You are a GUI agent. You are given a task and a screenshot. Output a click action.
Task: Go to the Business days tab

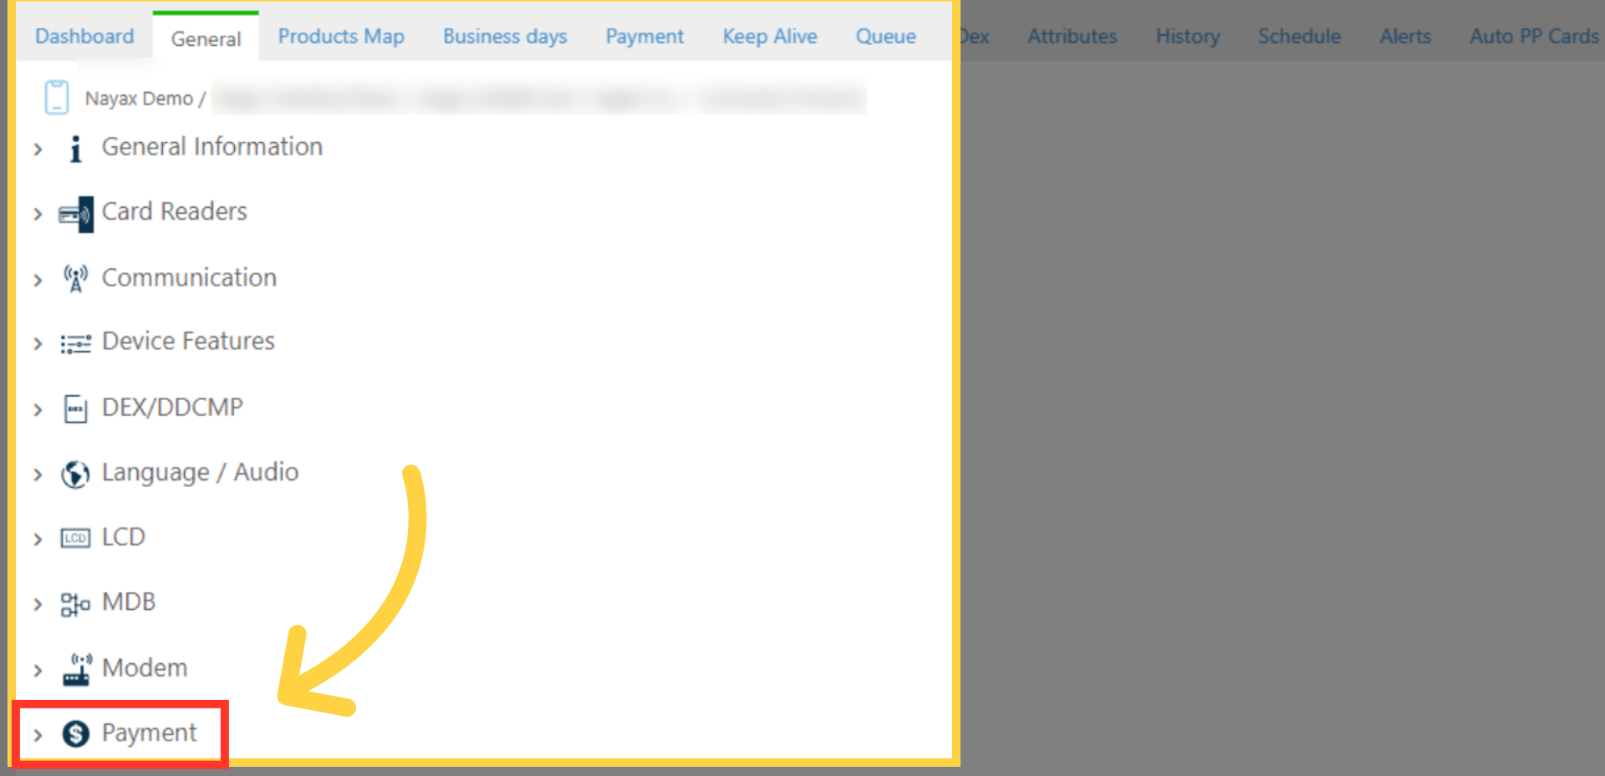[x=505, y=37]
